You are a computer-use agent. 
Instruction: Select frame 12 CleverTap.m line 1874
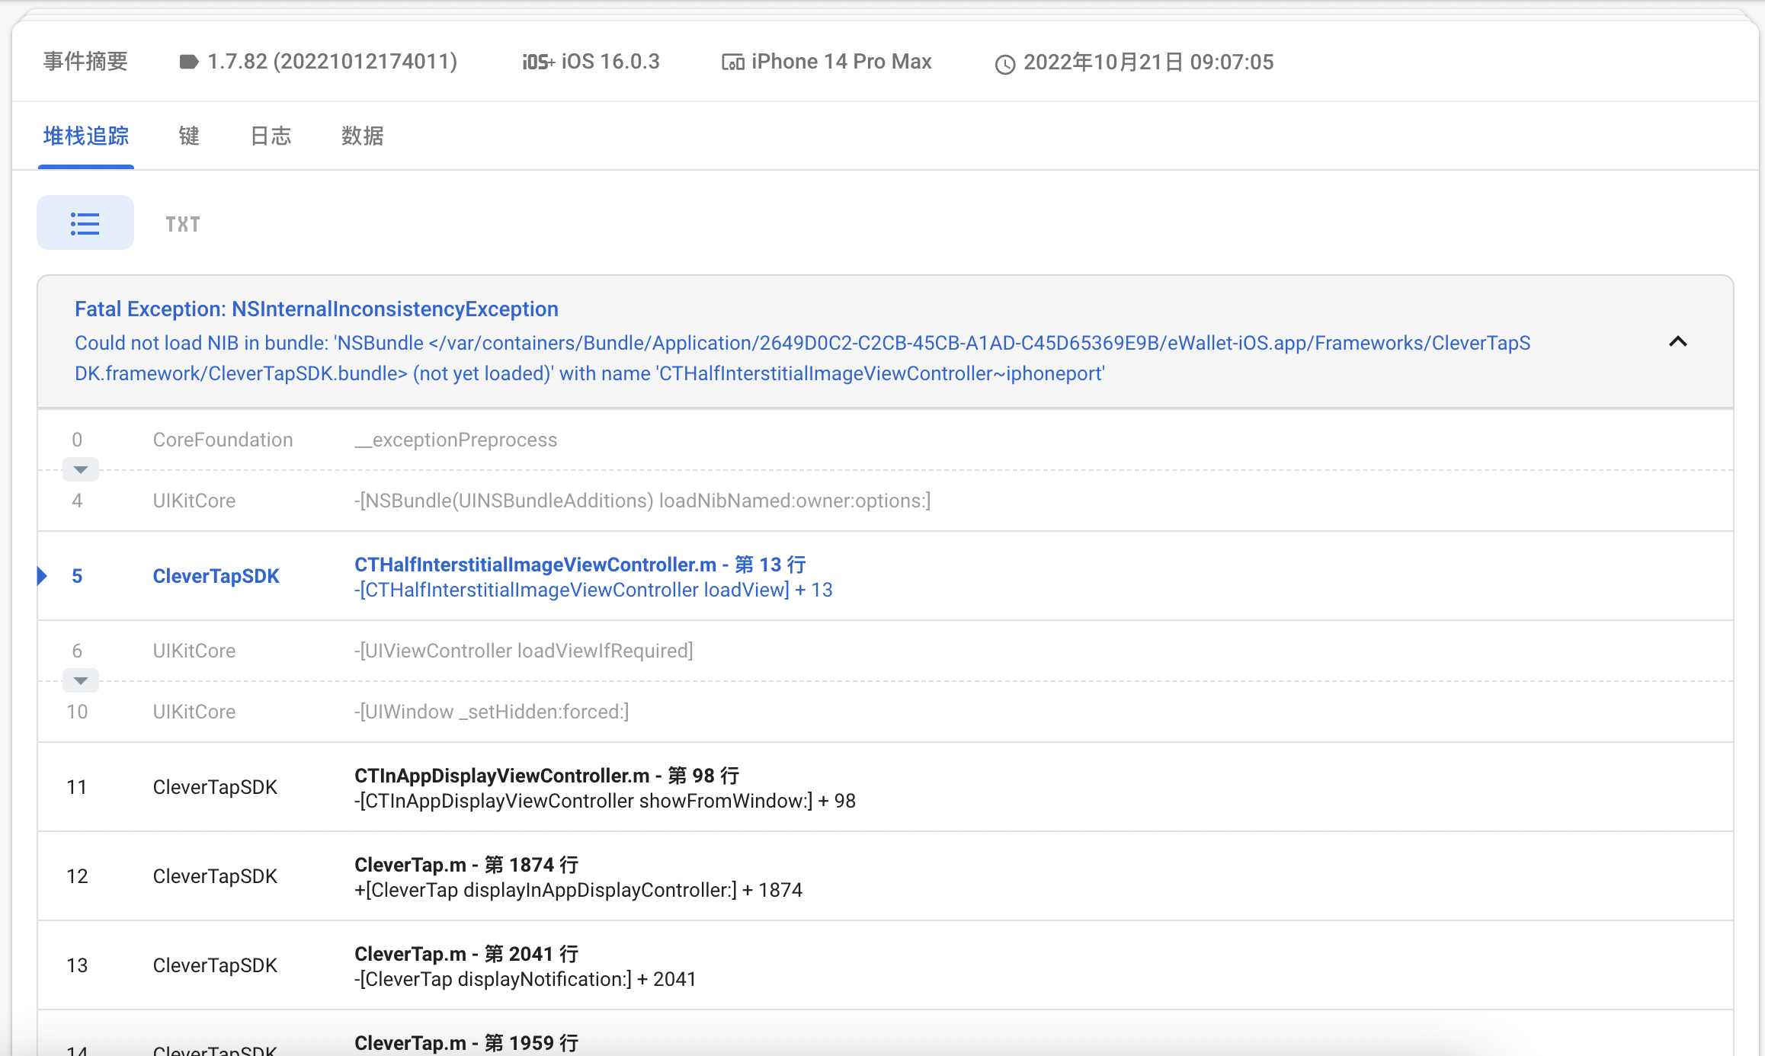466,865
